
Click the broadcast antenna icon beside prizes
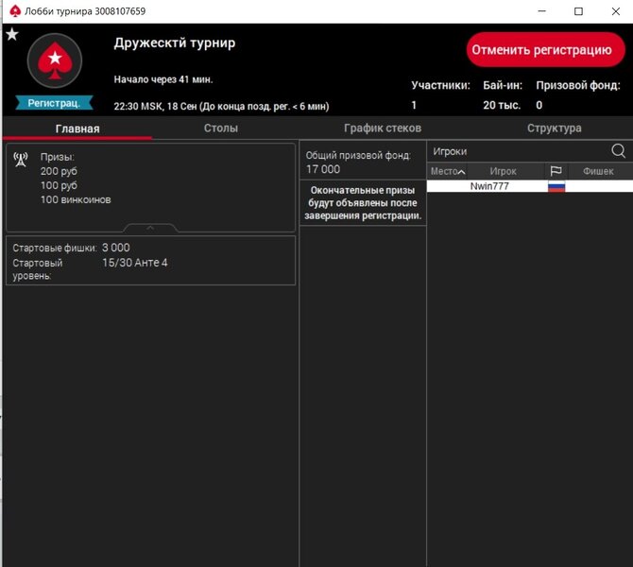[21, 160]
